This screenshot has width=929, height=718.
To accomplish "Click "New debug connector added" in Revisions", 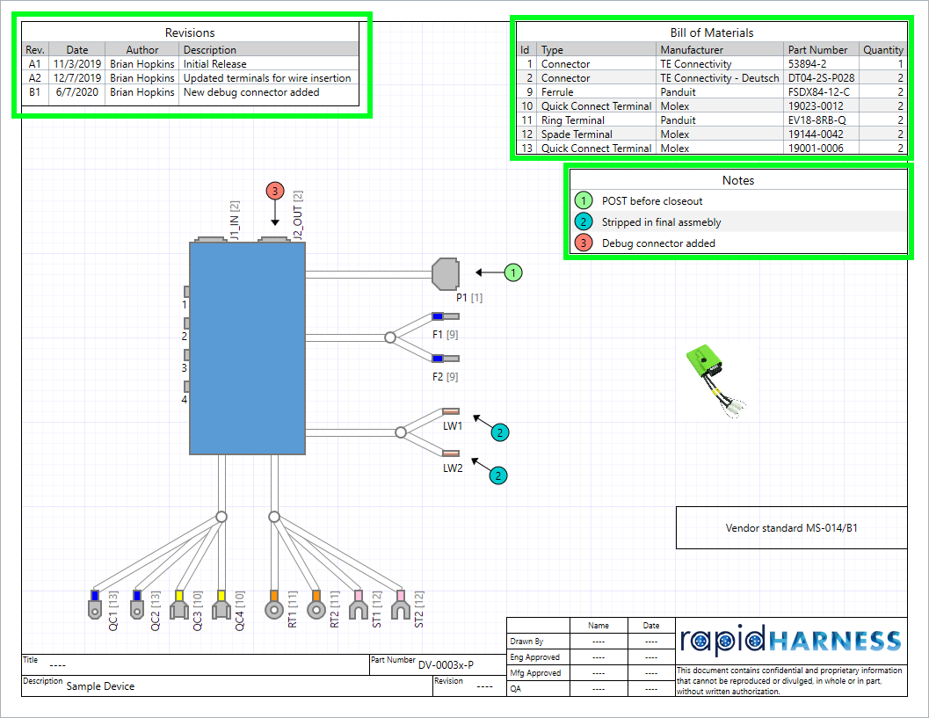I will 251,92.
